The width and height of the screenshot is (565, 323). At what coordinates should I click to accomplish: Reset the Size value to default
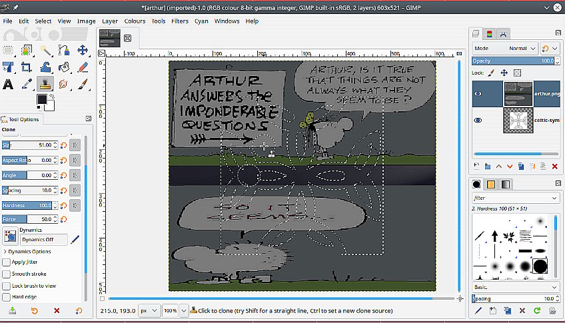point(63,145)
